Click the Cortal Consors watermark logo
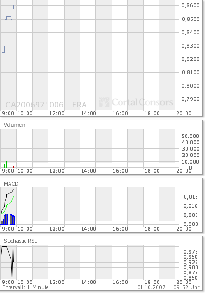The width and height of the screenshot is (205, 293). click(136, 102)
